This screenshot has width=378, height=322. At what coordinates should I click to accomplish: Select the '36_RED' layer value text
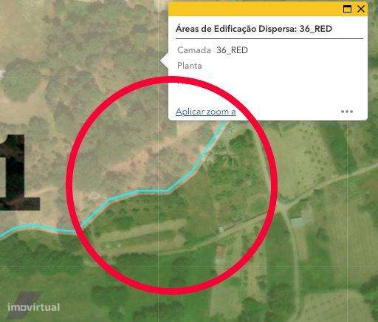(x=232, y=50)
